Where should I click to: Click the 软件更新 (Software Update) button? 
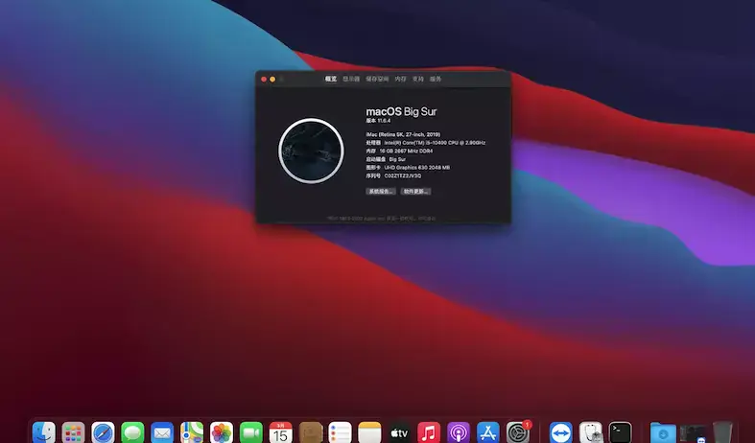416,191
